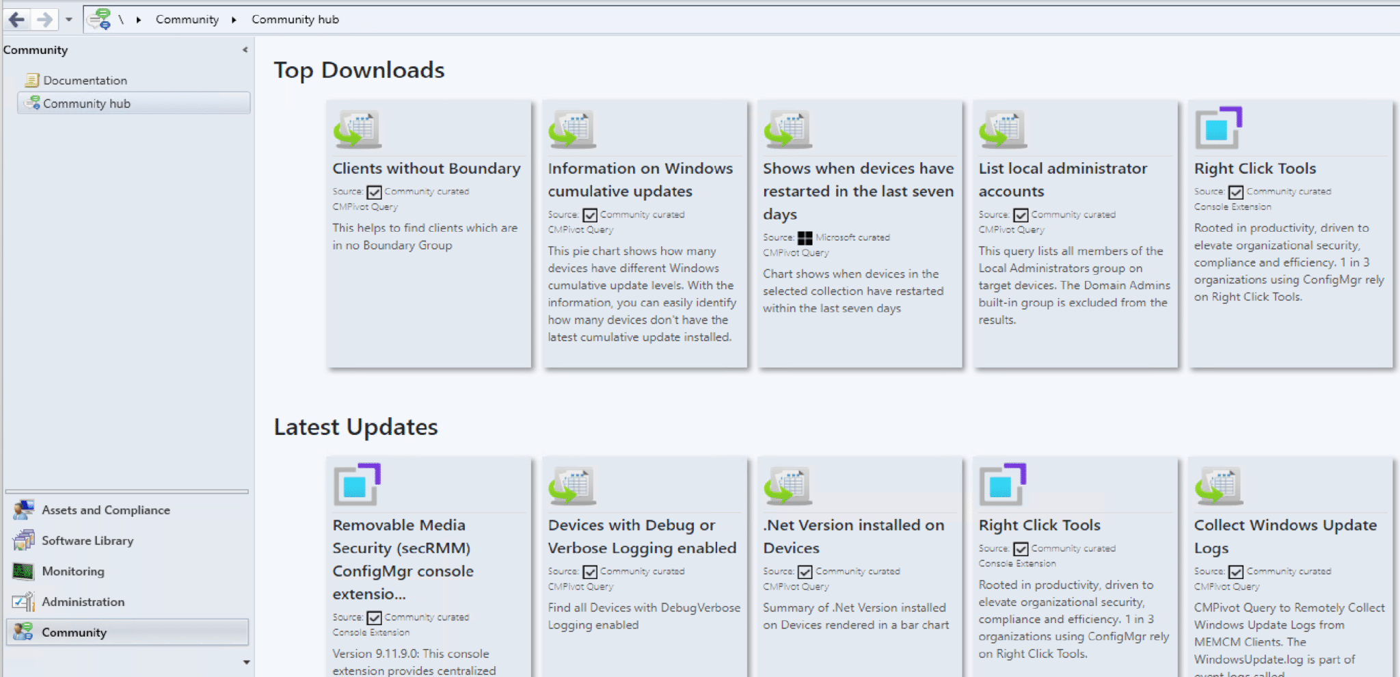Open the Clients without Boundary query icon
This screenshot has width=1400, height=677.
pyautogui.click(x=357, y=129)
